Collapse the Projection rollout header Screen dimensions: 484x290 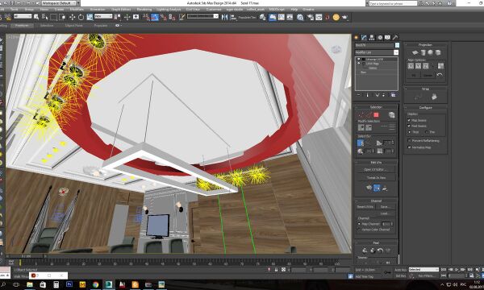click(425, 45)
